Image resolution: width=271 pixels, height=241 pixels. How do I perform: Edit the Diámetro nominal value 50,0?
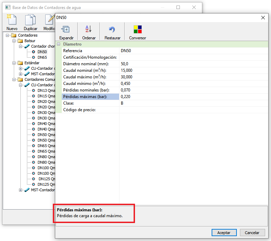[193, 64]
